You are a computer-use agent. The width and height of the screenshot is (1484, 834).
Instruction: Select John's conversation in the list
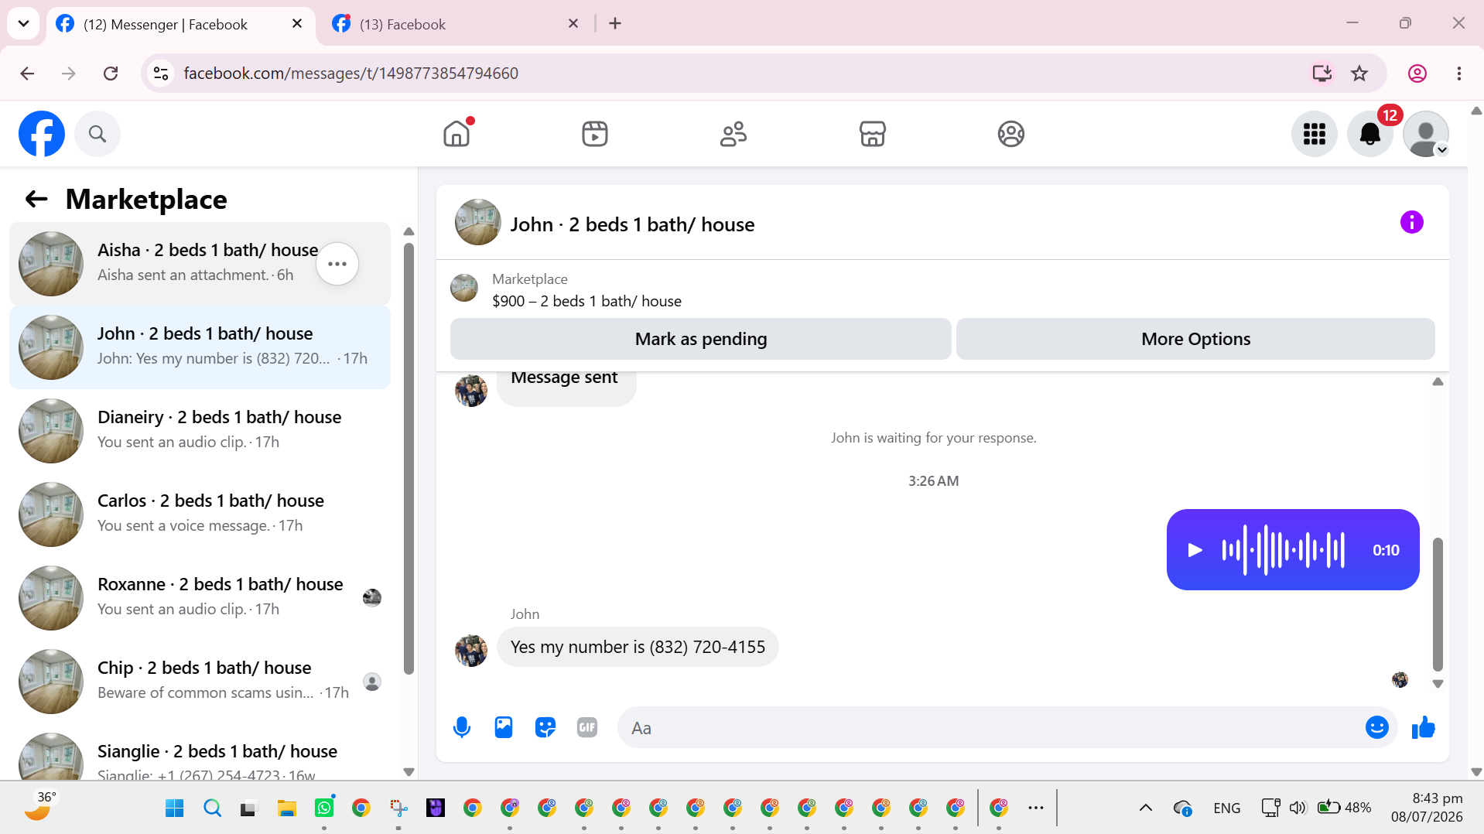[x=200, y=347]
